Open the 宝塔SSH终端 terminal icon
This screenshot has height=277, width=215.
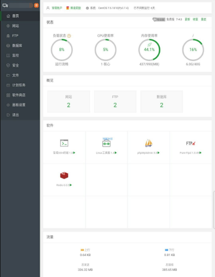[64, 143]
